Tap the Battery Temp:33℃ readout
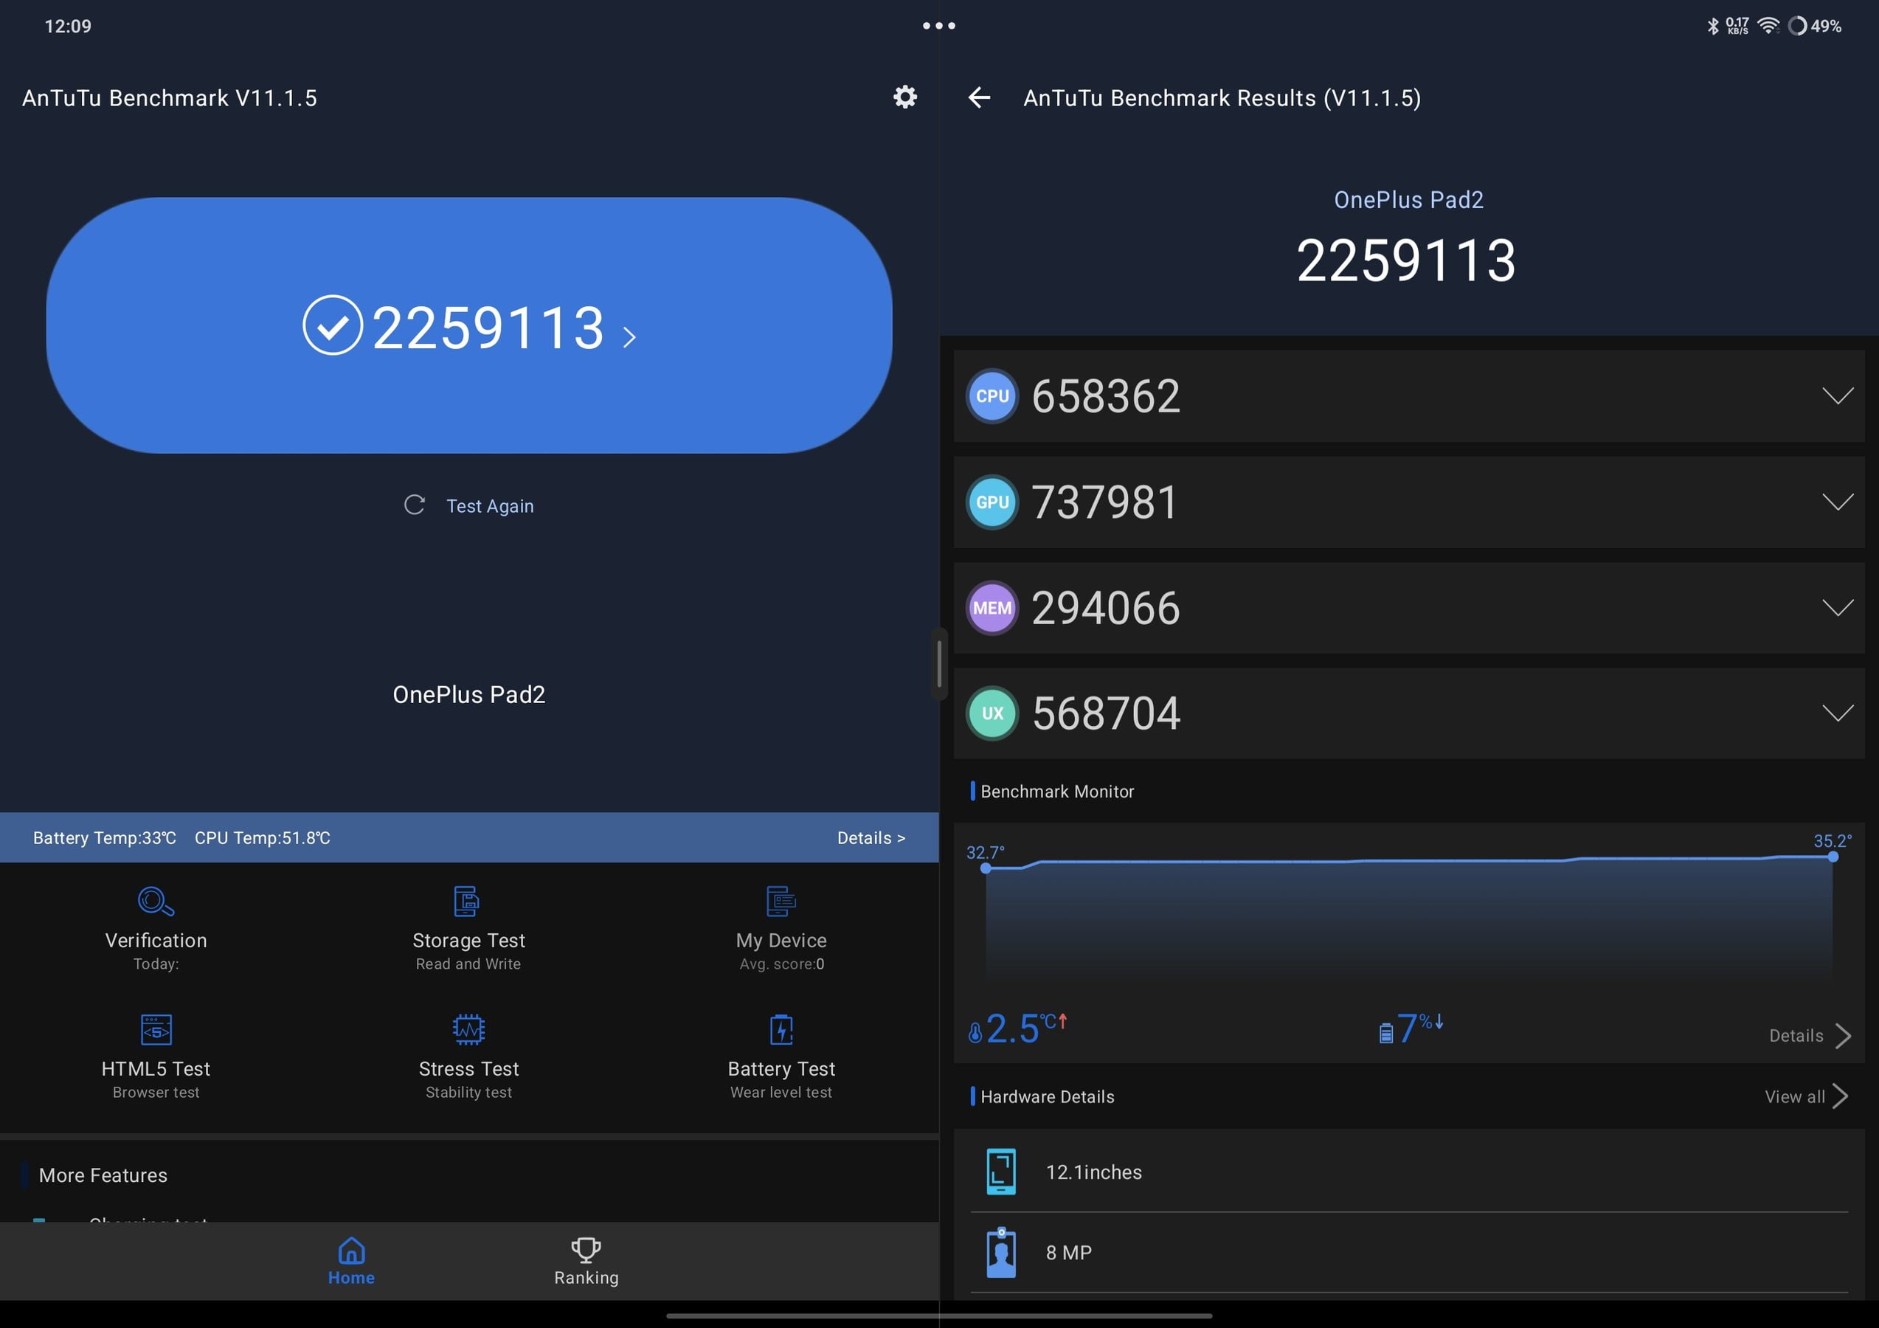Image resolution: width=1879 pixels, height=1328 pixels. [104, 838]
